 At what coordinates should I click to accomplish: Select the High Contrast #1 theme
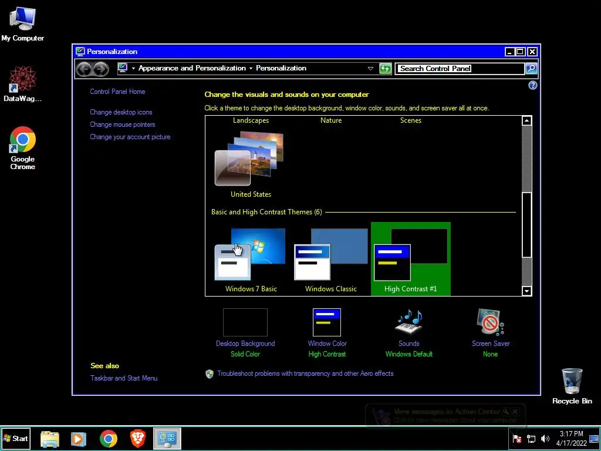(x=410, y=259)
